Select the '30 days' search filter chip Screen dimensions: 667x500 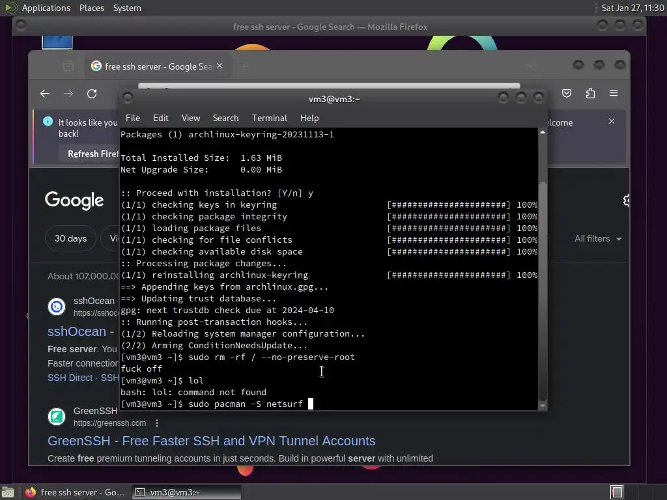pos(70,238)
